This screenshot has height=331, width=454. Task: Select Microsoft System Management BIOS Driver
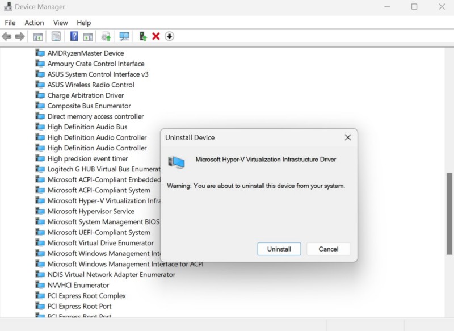[x=103, y=222]
